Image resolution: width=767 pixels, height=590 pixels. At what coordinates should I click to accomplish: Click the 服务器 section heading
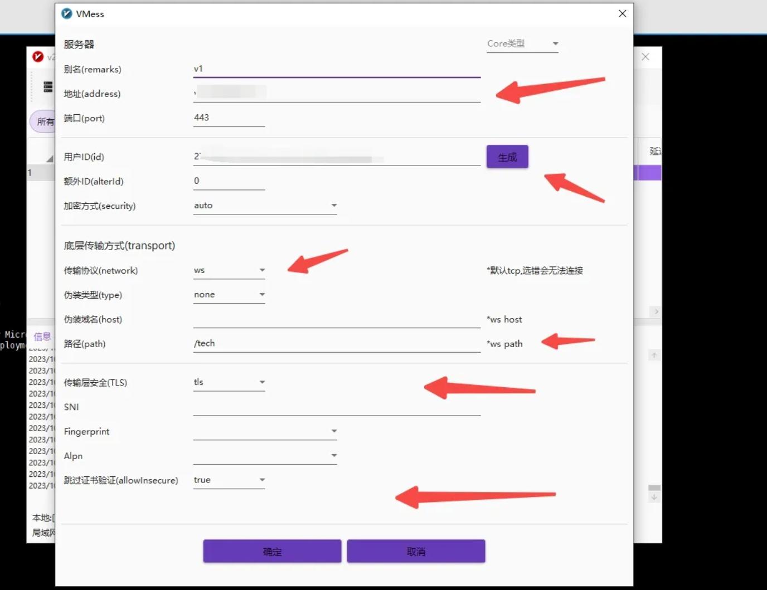pyautogui.click(x=79, y=45)
